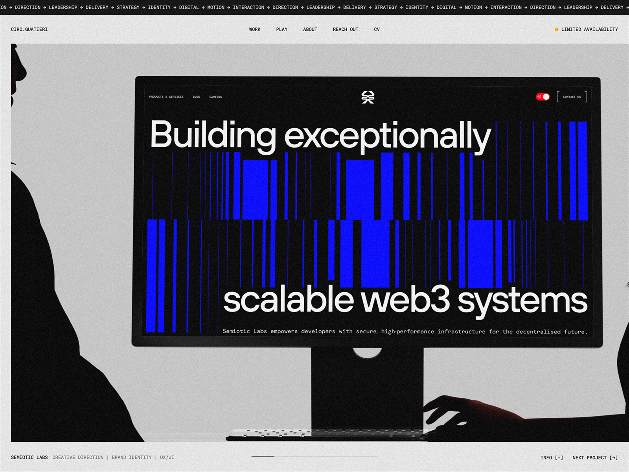This screenshot has height=472, width=629.
Task: Click the Semiotic Labs logo icon
Action: click(368, 97)
